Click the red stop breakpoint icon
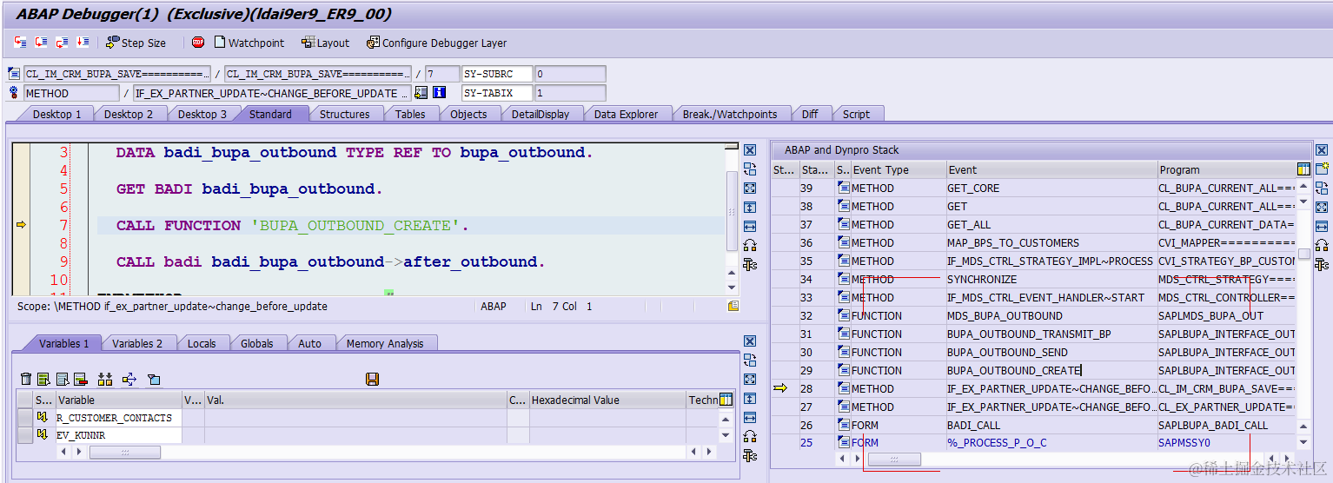This screenshot has width=1333, height=483. click(198, 42)
